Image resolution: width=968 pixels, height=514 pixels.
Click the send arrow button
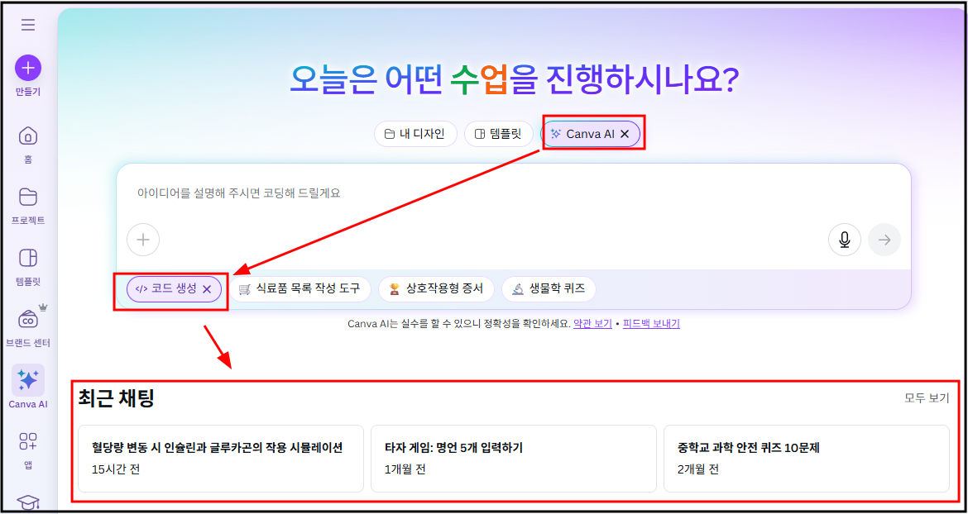click(884, 240)
